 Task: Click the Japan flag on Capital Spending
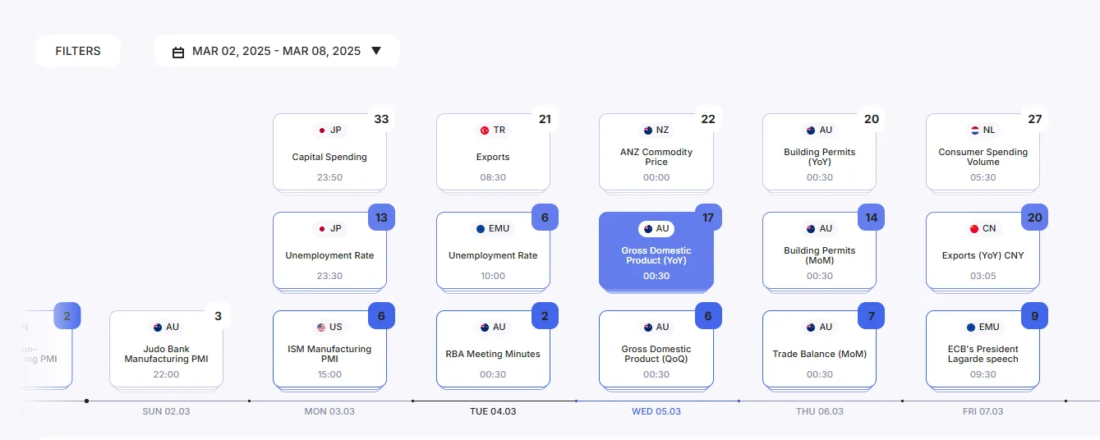click(321, 131)
